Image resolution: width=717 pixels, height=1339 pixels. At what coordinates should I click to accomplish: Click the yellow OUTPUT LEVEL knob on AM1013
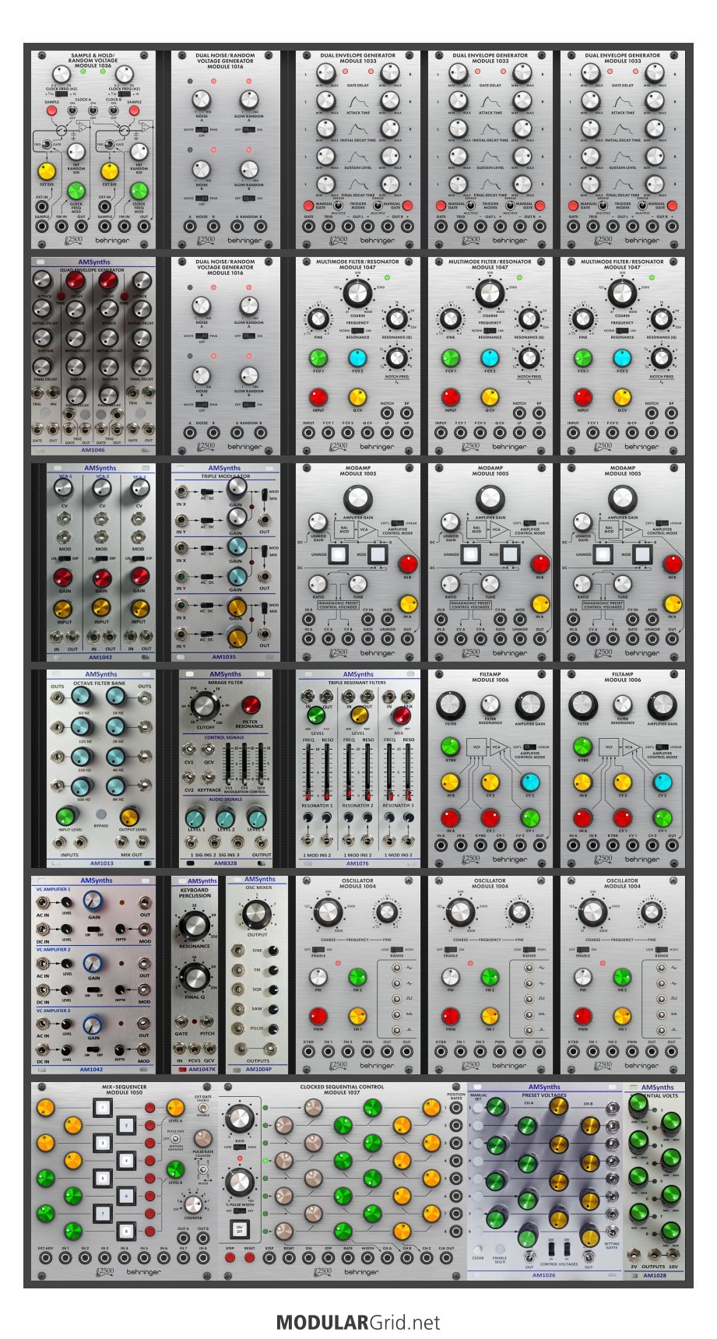pyautogui.click(x=129, y=816)
